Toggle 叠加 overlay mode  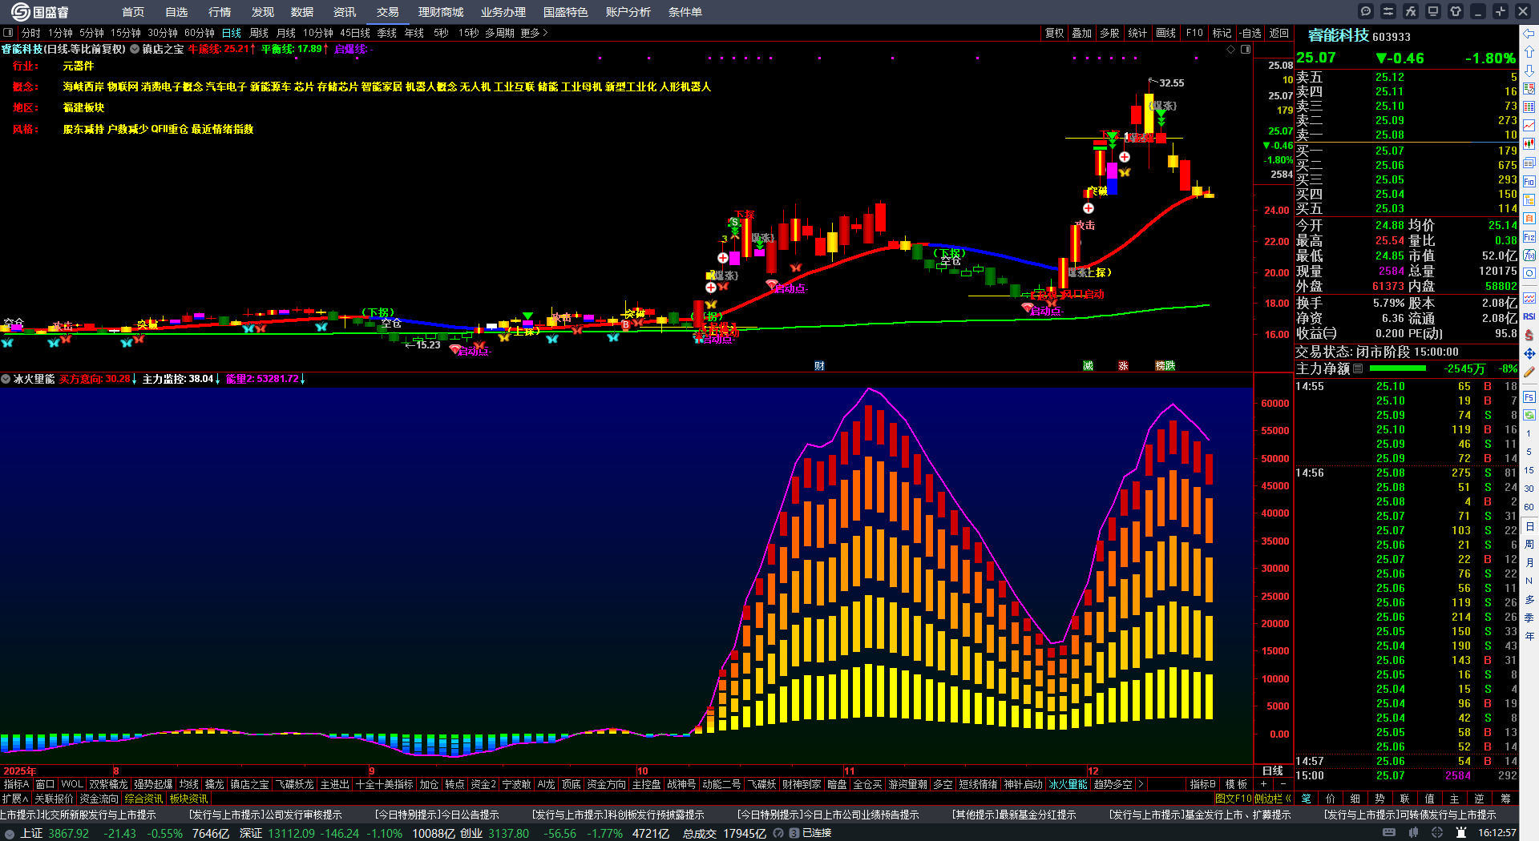(x=1082, y=33)
